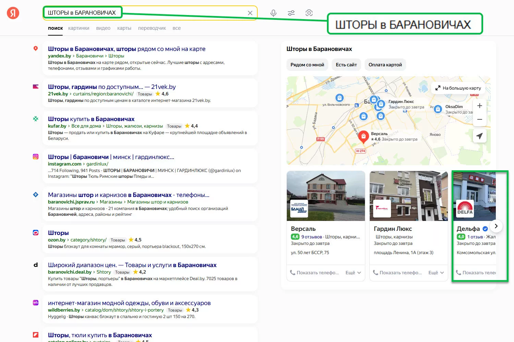
Task: Click the Версаль store photo thumbnail
Action: [x=326, y=196]
